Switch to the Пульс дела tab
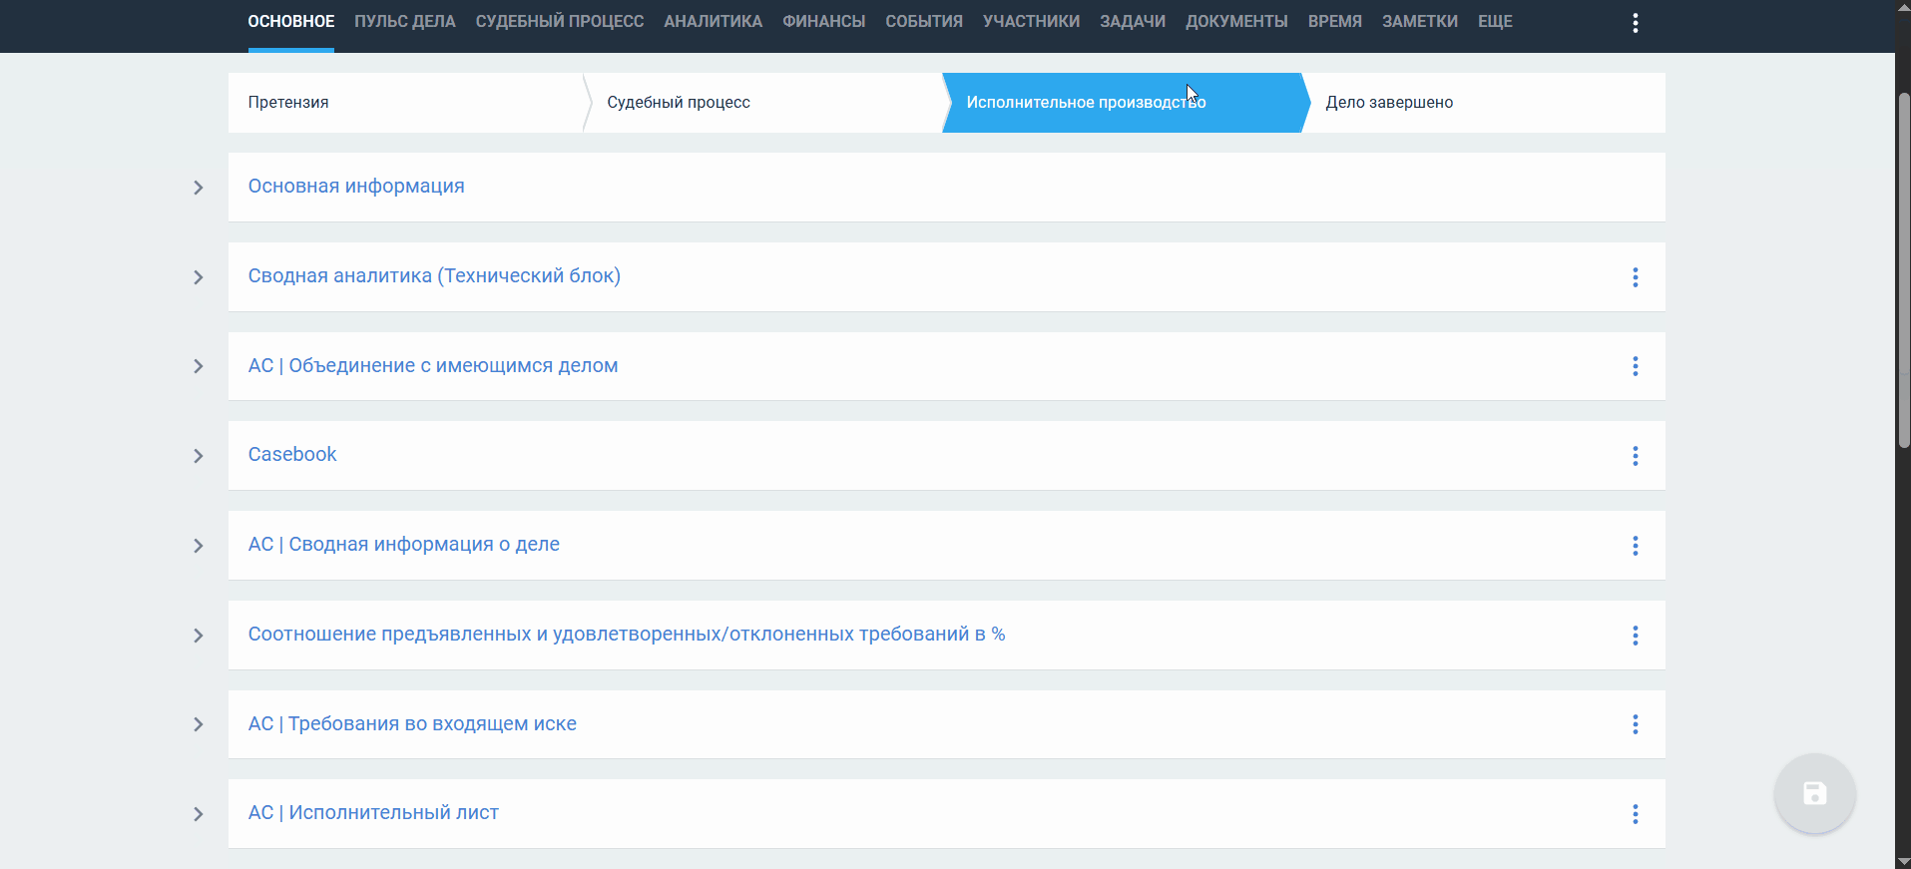 point(404,22)
